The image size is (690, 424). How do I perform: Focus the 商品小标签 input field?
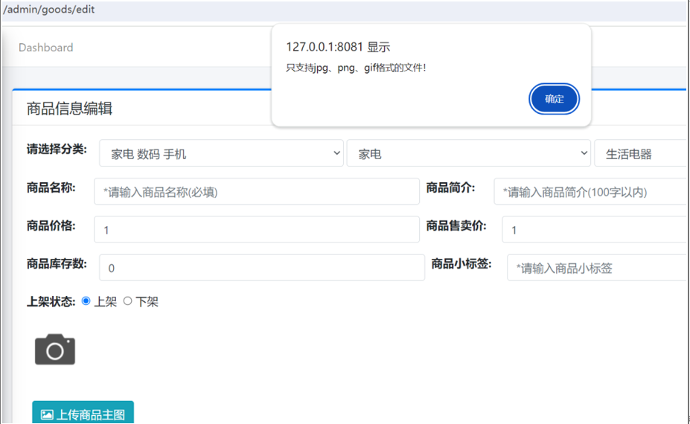[x=598, y=268]
